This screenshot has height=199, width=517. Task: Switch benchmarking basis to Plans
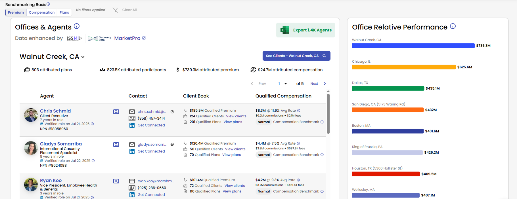point(64,12)
